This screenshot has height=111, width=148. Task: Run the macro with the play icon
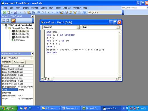[x=48, y=13]
